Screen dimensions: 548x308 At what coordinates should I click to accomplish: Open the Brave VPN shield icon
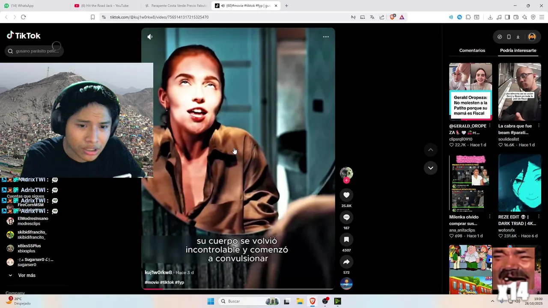[533, 17]
